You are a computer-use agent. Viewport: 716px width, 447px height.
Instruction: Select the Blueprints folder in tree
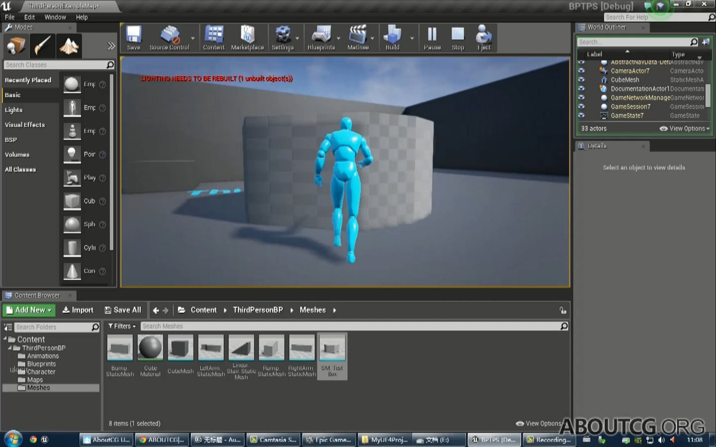click(x=41, y=364)
